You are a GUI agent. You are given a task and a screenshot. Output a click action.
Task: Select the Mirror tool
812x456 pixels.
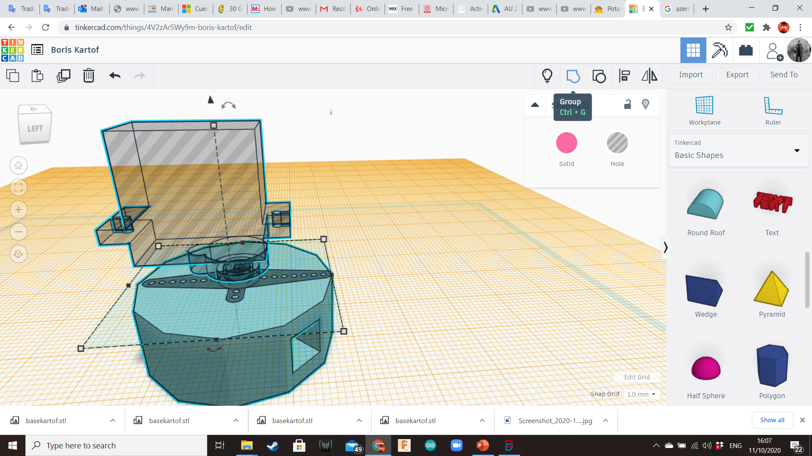649,76
